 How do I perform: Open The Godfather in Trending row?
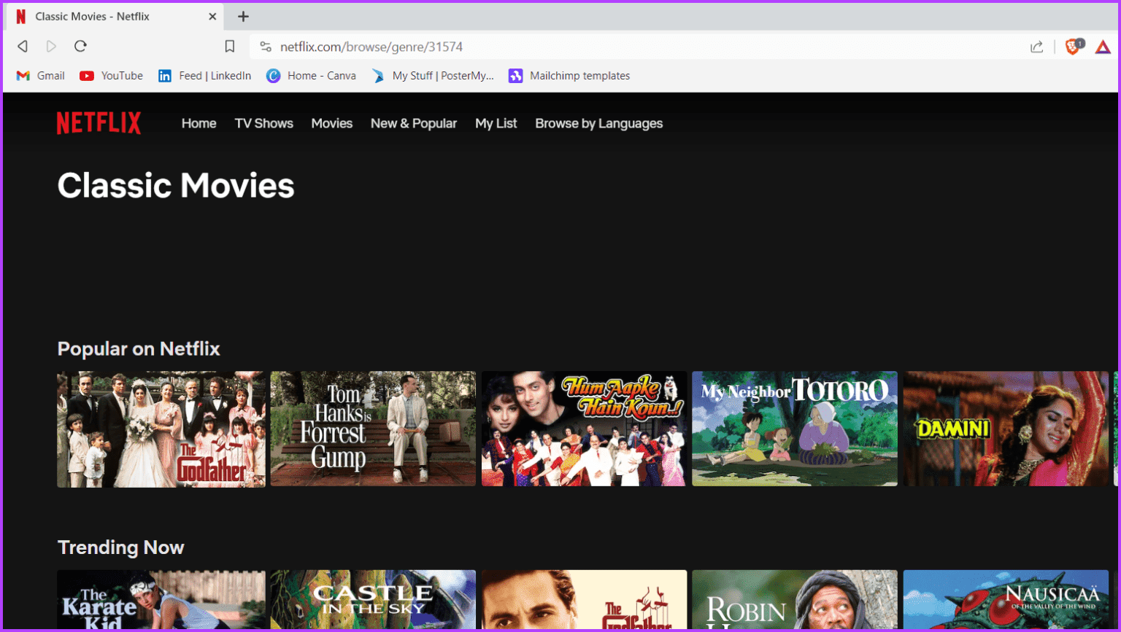[x=584, y=599]
